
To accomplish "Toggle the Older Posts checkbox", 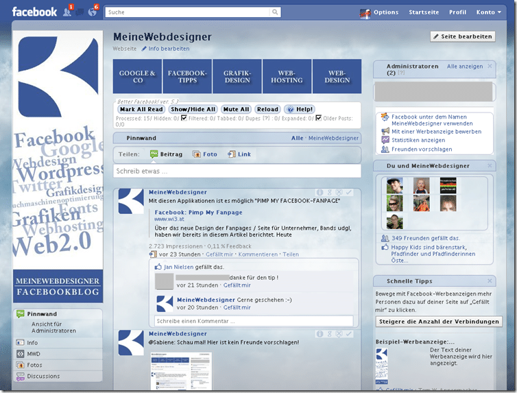I will [x=319, y=118].
